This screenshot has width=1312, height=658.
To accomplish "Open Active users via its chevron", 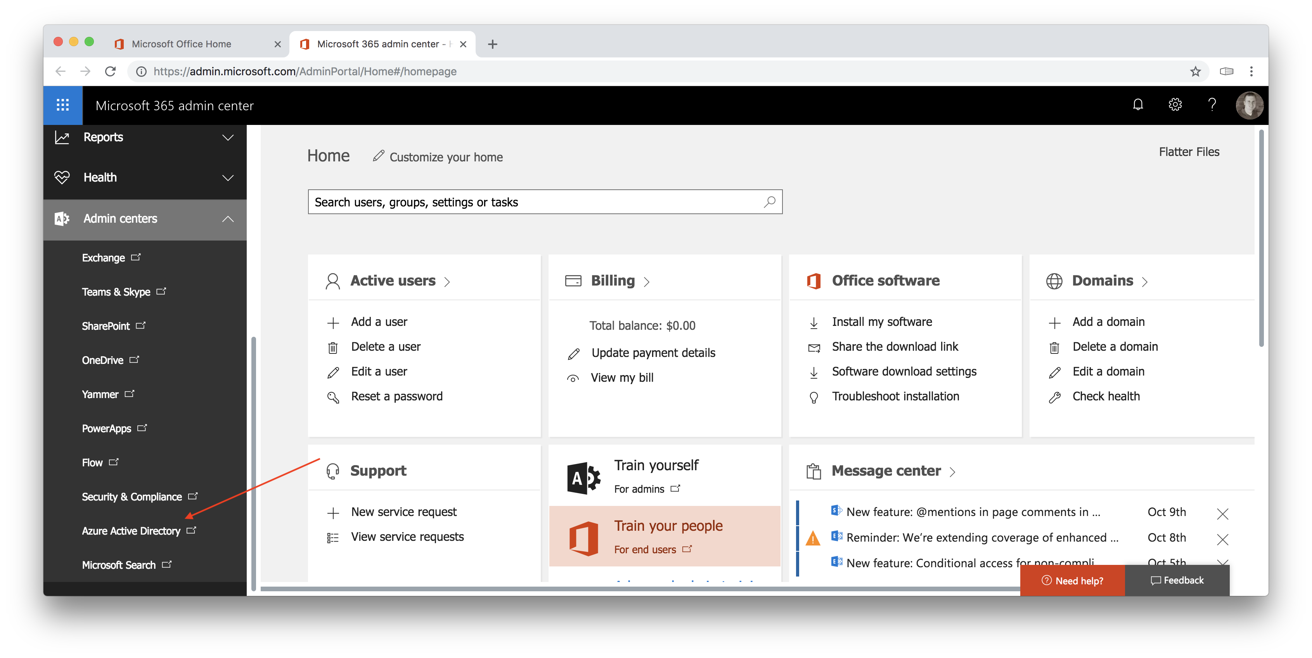I will tap(447, 282).
